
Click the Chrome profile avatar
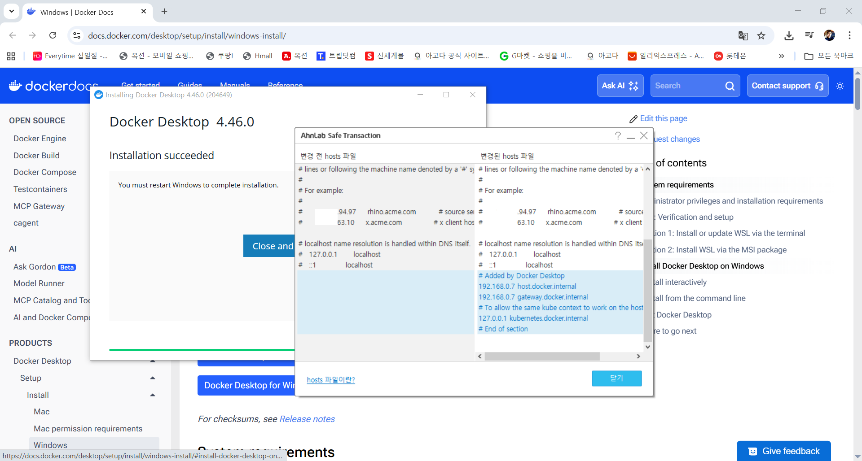tap(829, 35)
